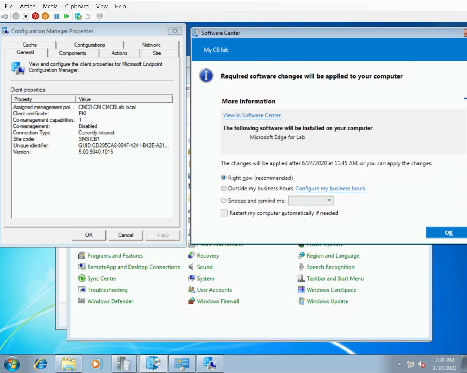Click the Sync Center green icon

[82, 278]
